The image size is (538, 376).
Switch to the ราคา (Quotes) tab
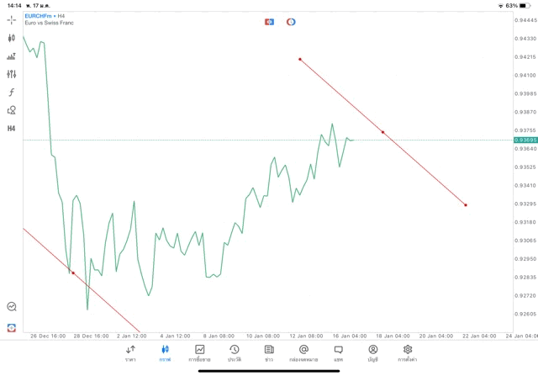[130, 352]
